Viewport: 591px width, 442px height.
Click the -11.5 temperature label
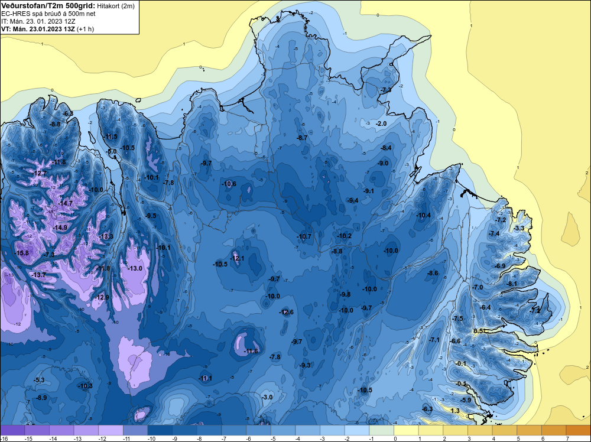(x=111, y=136)
